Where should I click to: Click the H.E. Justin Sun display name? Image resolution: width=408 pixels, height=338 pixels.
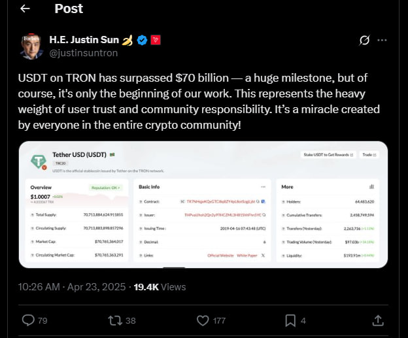tap(84, 40)
